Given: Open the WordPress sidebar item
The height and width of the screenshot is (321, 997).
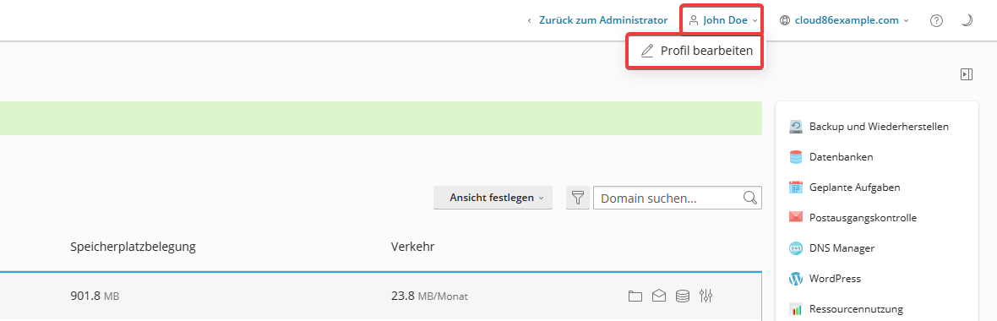Looking at the screenshot, I should click(825, 279).
